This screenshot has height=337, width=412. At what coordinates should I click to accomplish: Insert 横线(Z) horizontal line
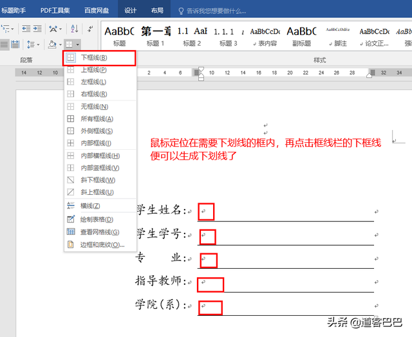100,206
